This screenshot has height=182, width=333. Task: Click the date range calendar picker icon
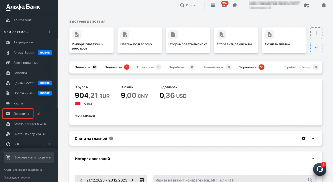pos(141,180)
